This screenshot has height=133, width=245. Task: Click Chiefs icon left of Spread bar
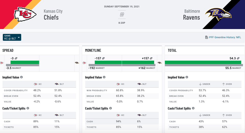[2, 63]
